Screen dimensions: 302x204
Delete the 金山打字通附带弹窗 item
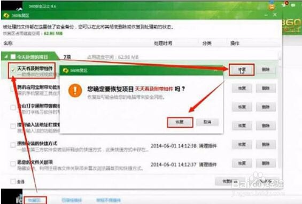pyautogui.click(x=266, y=107)
